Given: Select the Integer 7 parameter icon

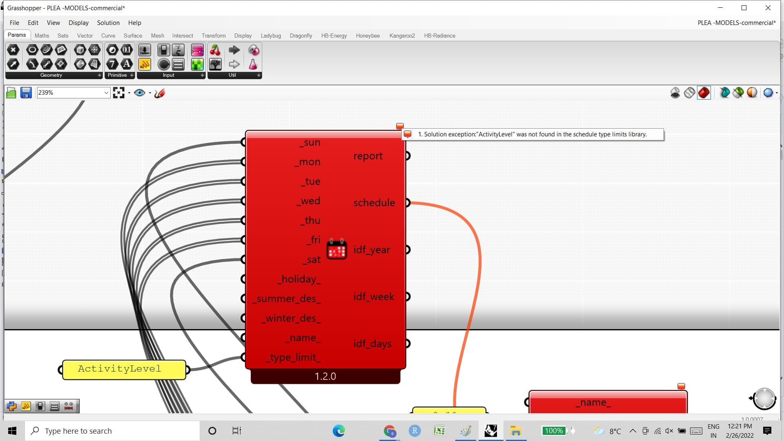Looking at the screenshot, I should pyautogui.click(x=112, y=64).
